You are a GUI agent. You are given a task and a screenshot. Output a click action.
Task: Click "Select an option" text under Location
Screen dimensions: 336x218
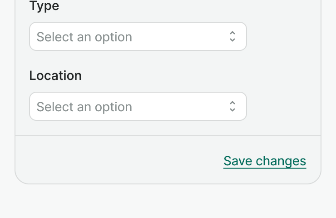[x=84, y=107]
